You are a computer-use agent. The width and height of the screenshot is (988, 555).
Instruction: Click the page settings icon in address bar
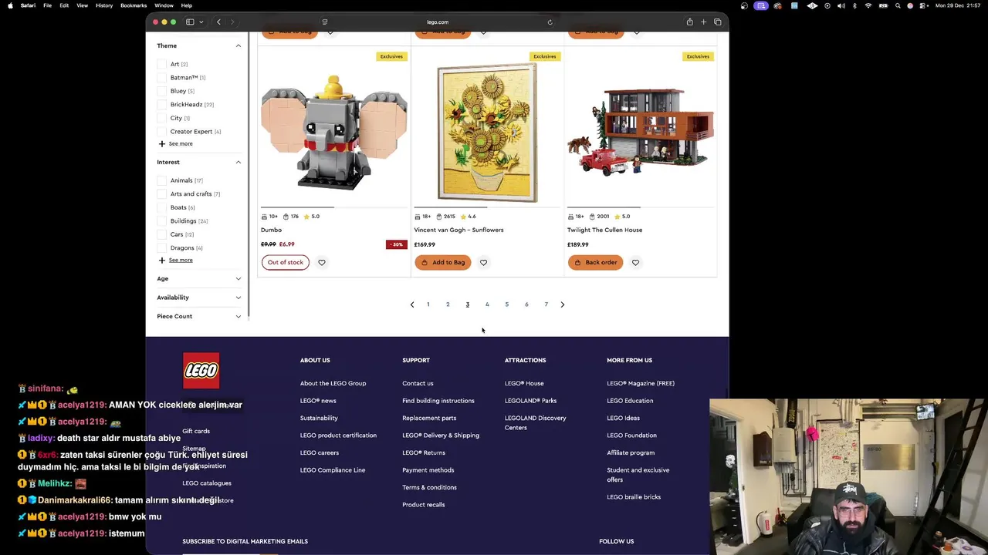point(324,22)
